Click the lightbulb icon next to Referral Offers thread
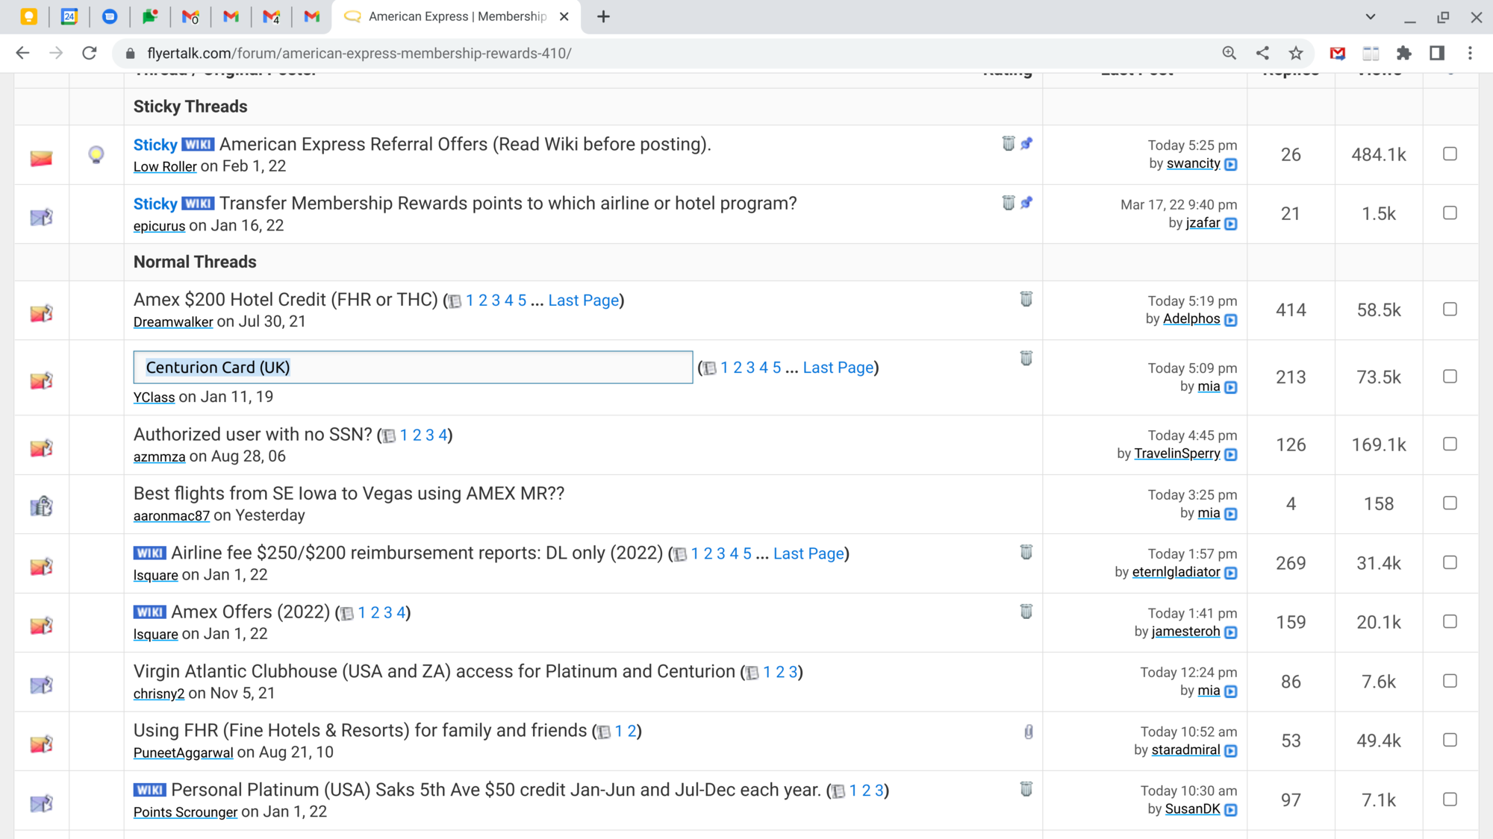Image resolution: width=1493 pixels, height=839 pixels. pos(96,154)
